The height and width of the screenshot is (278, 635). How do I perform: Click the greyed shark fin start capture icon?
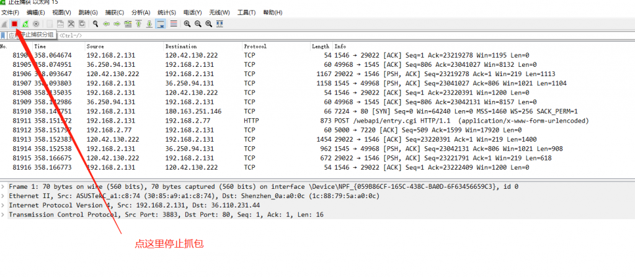point(4,24)
